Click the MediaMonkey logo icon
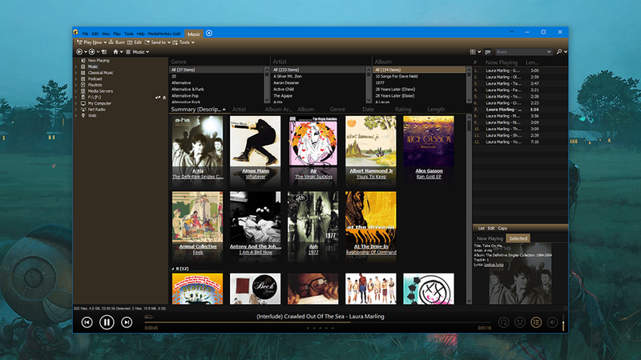This screenshot has height=360, width=641. (75, 32)
